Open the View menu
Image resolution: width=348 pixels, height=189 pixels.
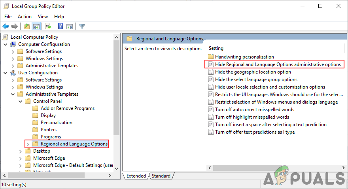pyautogui.click(x=43, y=17)
